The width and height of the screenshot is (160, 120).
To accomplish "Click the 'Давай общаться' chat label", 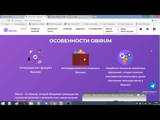I will [149, 92].
